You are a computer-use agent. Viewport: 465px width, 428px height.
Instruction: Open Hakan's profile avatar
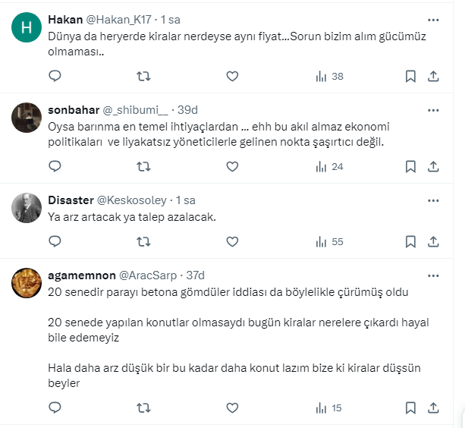[x=27, y=30]
